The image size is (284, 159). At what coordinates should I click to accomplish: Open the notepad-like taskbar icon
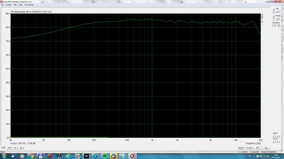tap(123, 156)
